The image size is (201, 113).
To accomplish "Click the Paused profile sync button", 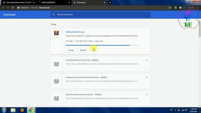I will 189,8.
